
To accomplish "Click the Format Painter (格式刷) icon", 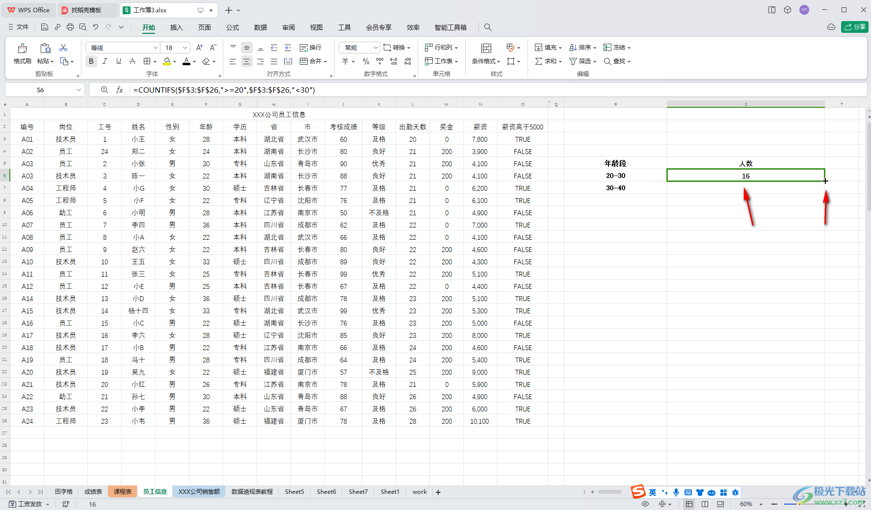I will (x=22, y=48).
